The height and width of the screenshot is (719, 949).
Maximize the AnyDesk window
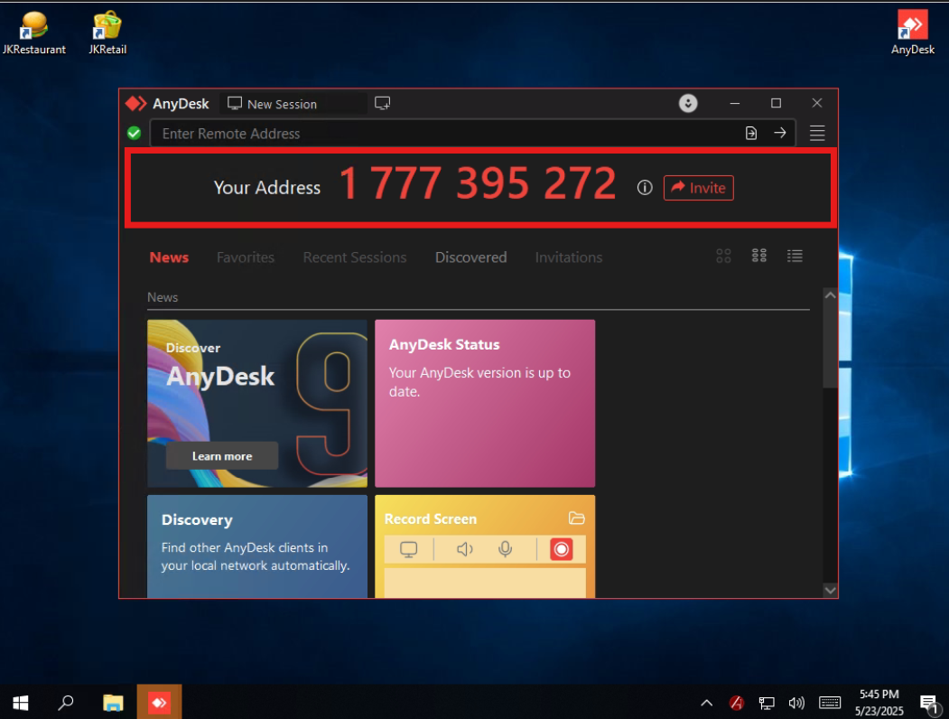coord(776,104)
